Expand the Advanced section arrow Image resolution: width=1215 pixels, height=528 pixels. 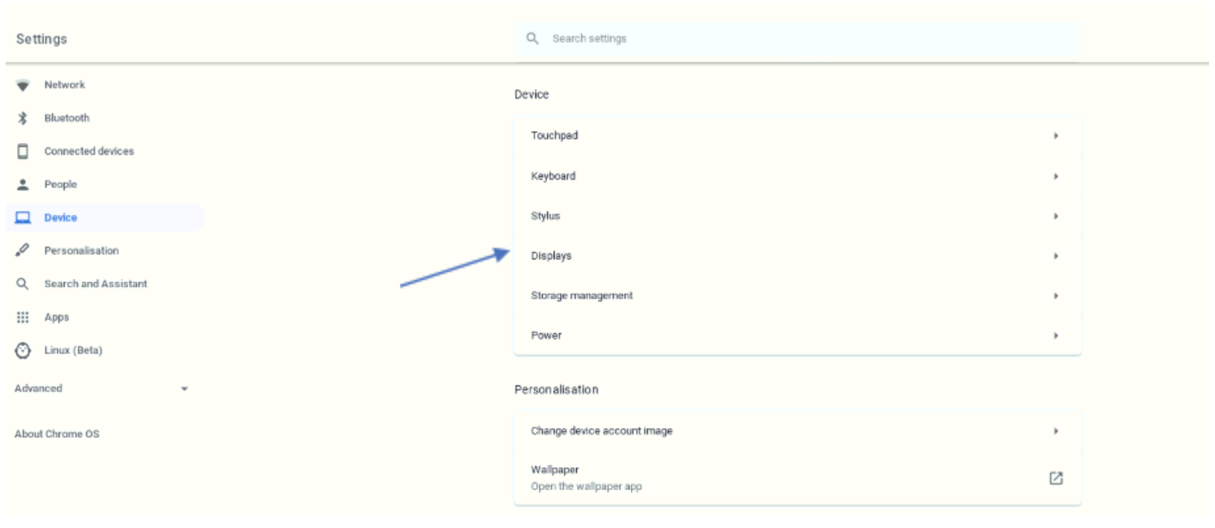pyautogui.click(x=184, y=389)
